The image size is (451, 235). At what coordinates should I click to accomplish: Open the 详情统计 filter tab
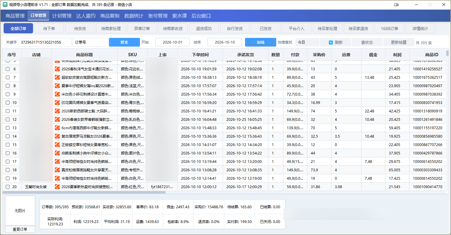tap(420, 29)
